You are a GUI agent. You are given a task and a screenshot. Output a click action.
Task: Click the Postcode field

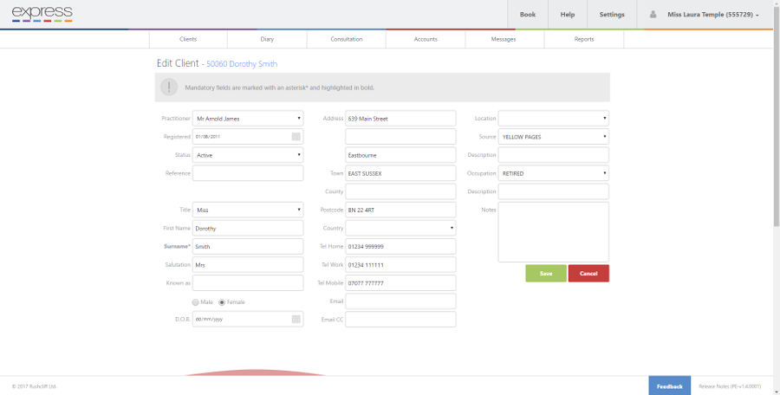coord(400,210)
